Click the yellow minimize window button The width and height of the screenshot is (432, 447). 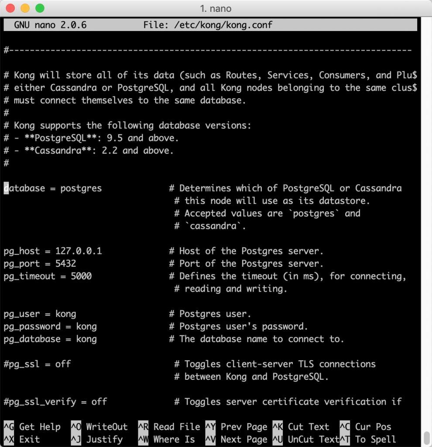click(25, 8)
